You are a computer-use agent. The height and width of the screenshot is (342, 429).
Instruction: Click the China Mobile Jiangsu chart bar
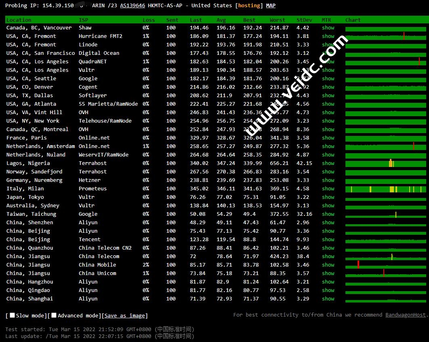coord(385,265)
